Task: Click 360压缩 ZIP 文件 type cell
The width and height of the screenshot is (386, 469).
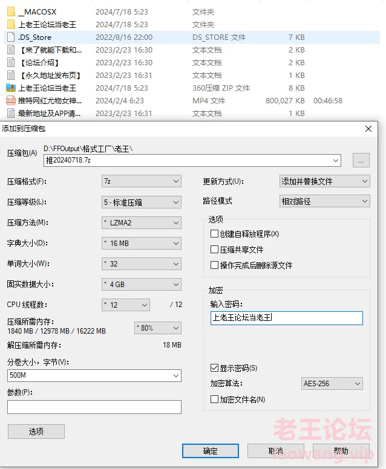Action: coord(221,88)
